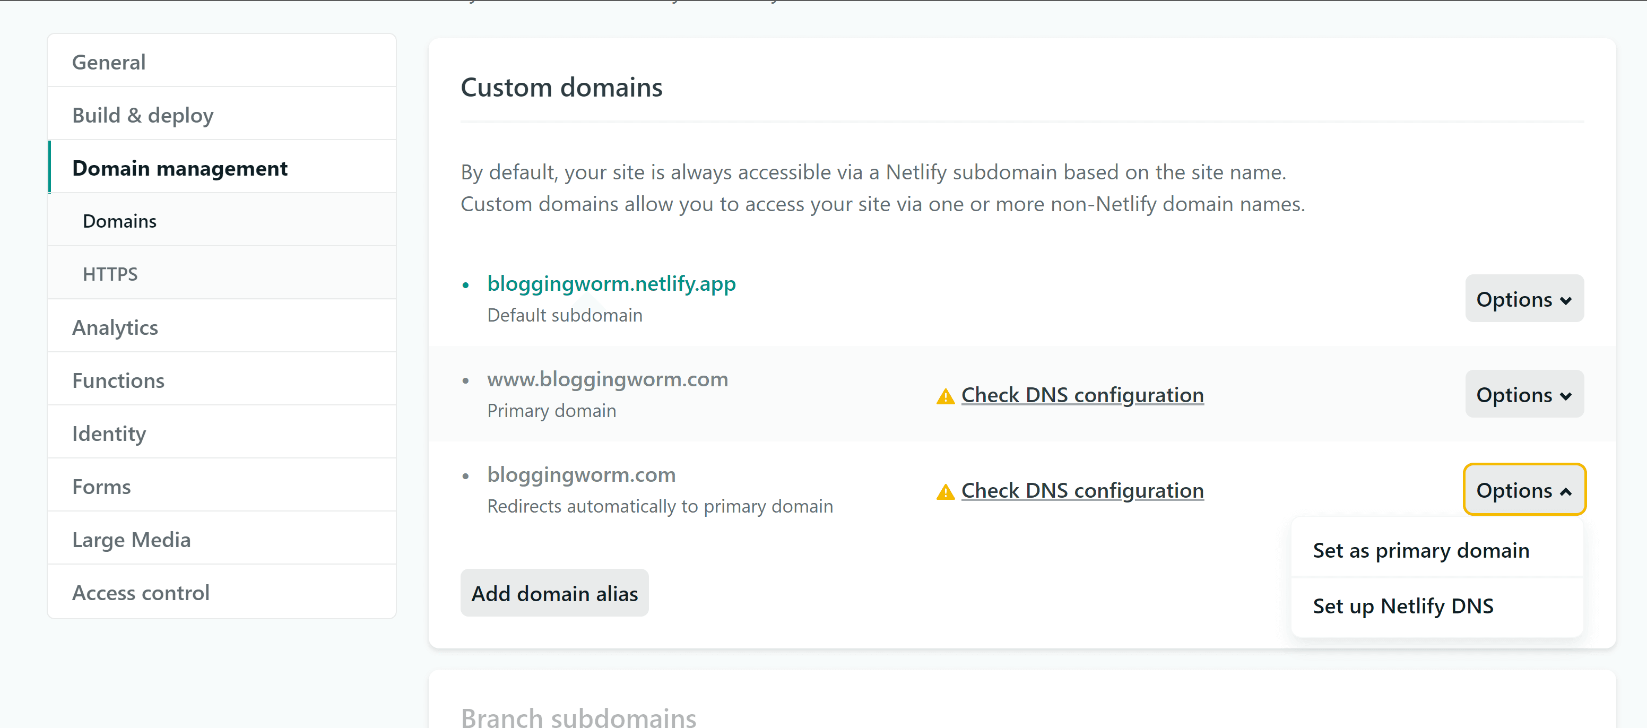
Task: Select Set as primary domain
Action: point(1420,550)
